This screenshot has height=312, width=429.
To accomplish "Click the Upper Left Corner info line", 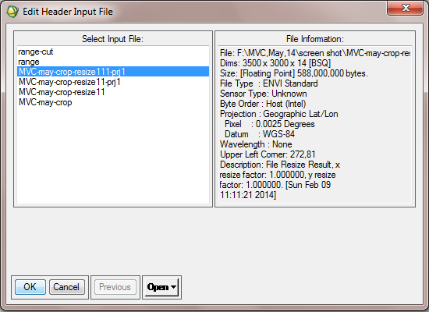I will coord(268,154).
